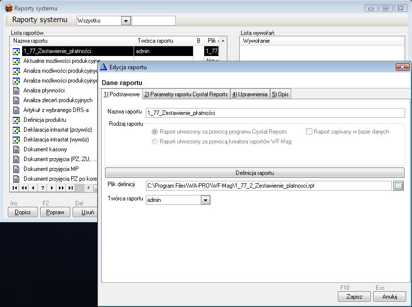Click the document icon next to Dokument kasowy
412x307 pixels.
click(x=16, y=149)
